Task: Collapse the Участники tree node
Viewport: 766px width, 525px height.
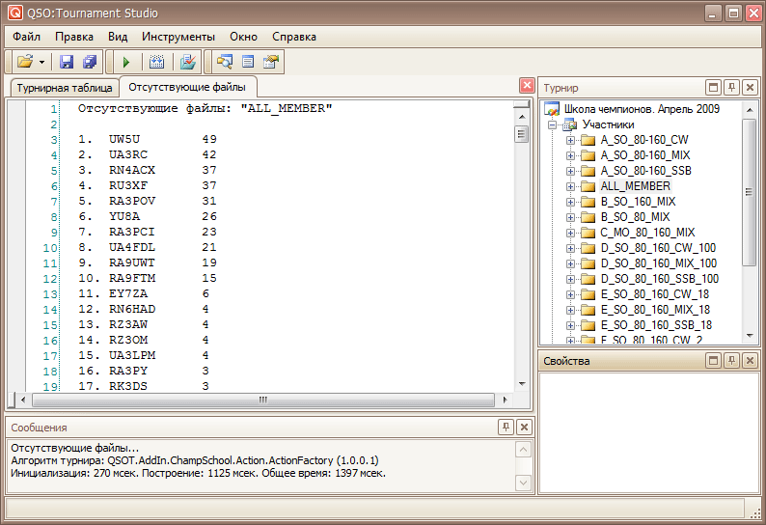Action: click(554, 124)
